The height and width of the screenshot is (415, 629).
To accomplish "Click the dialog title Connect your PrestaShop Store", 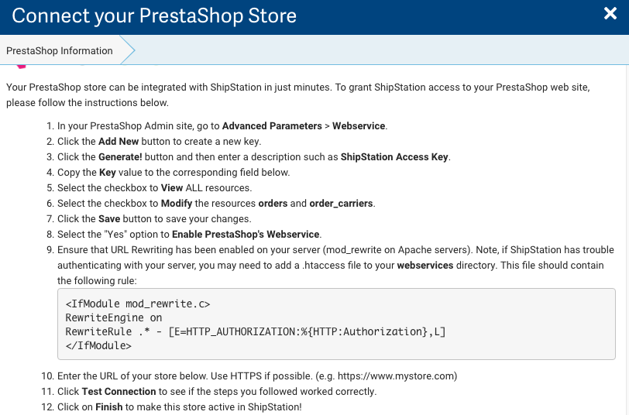I will 154,15.
